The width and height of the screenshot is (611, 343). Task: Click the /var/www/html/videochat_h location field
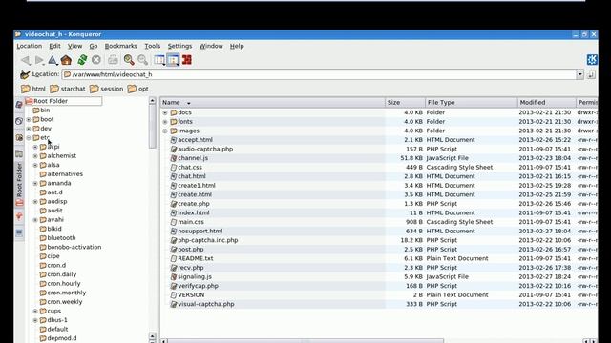pos(320,74)
